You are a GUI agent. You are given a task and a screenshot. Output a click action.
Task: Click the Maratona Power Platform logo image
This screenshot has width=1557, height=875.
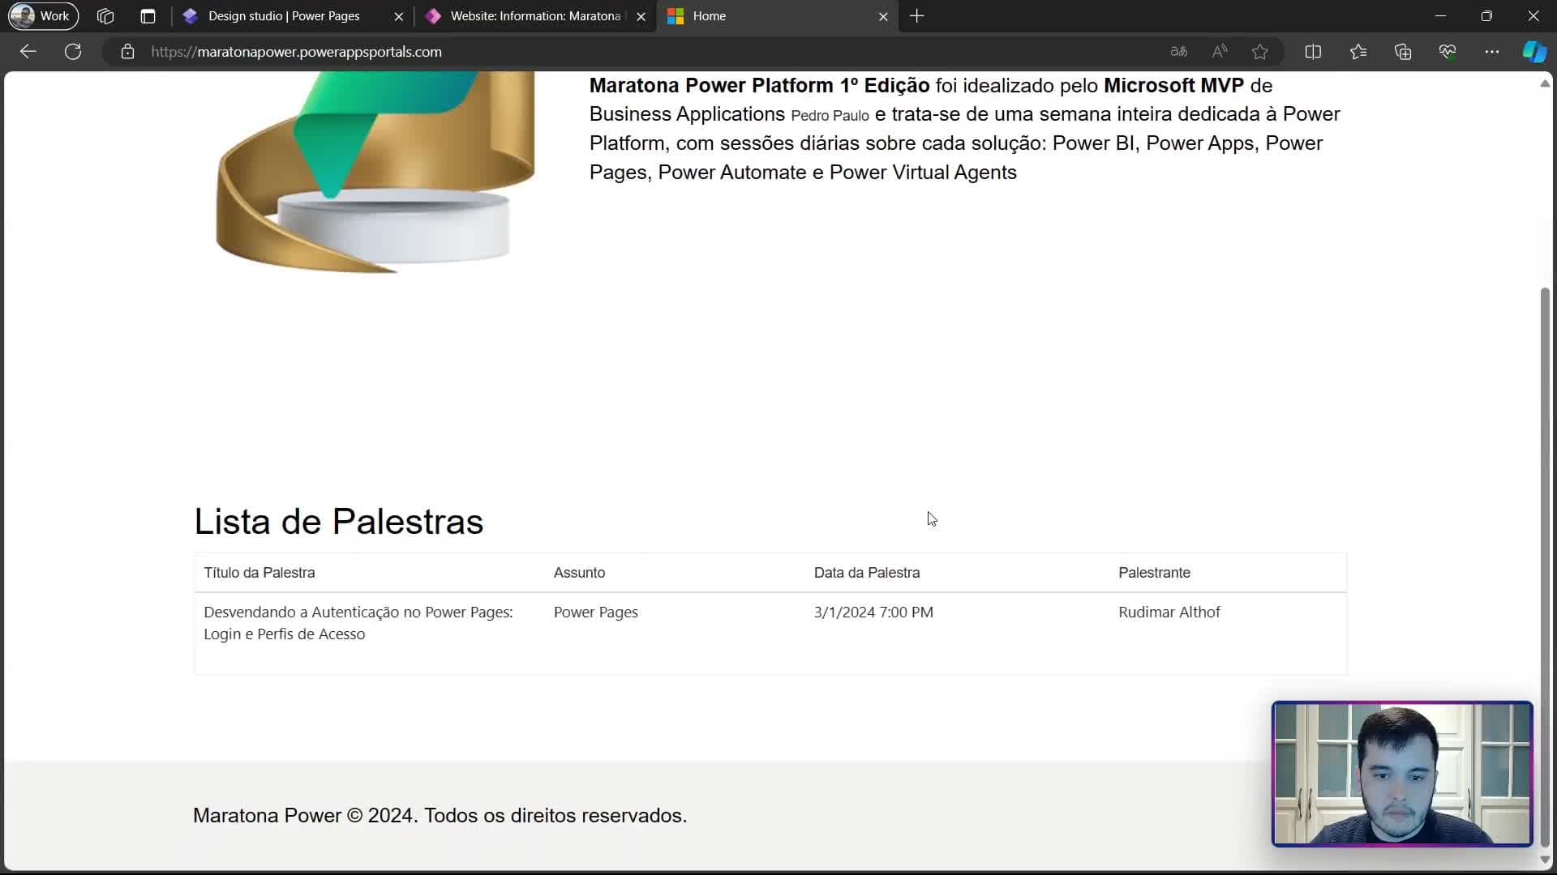(375, 173)
